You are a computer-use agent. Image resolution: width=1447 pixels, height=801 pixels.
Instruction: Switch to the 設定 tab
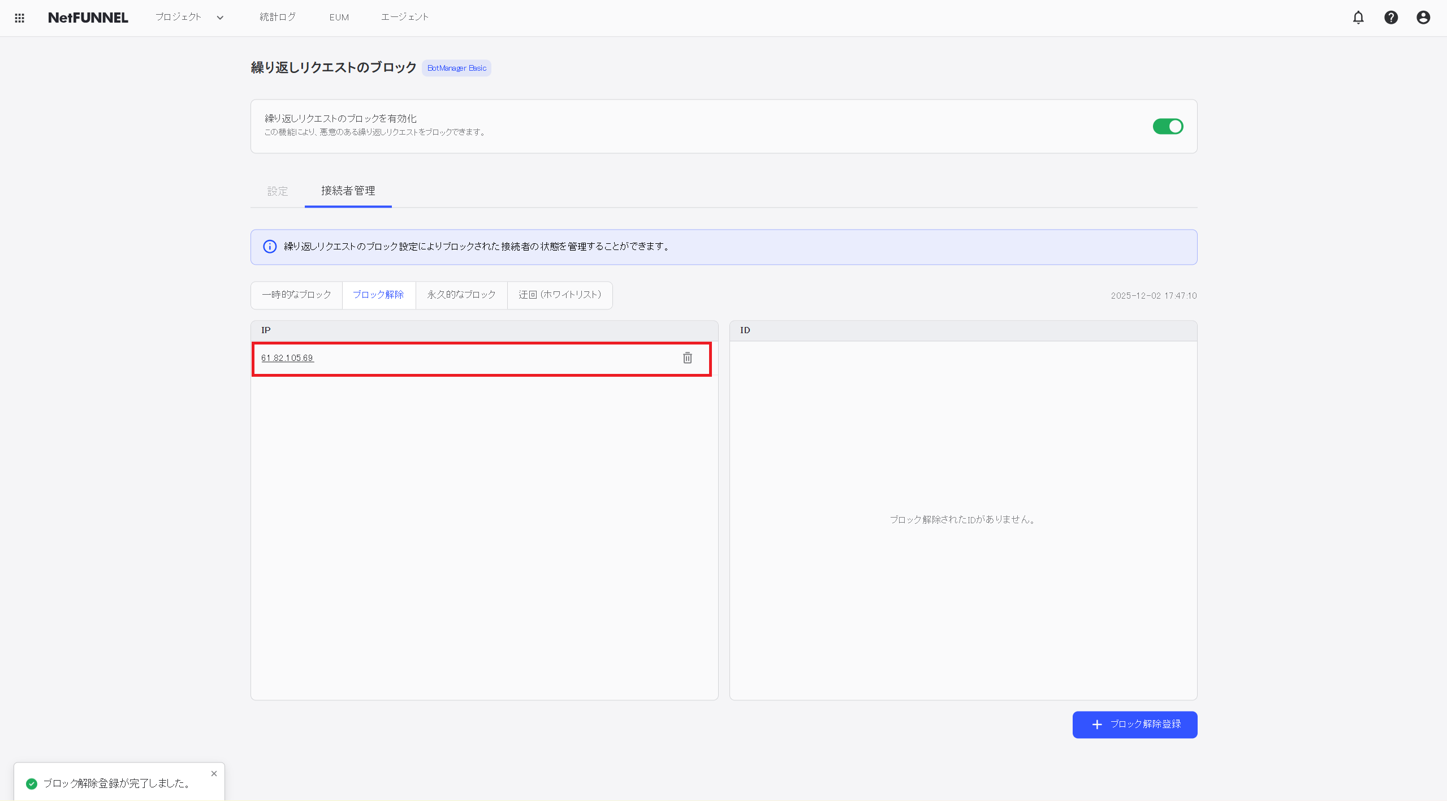tap(278, 191)
